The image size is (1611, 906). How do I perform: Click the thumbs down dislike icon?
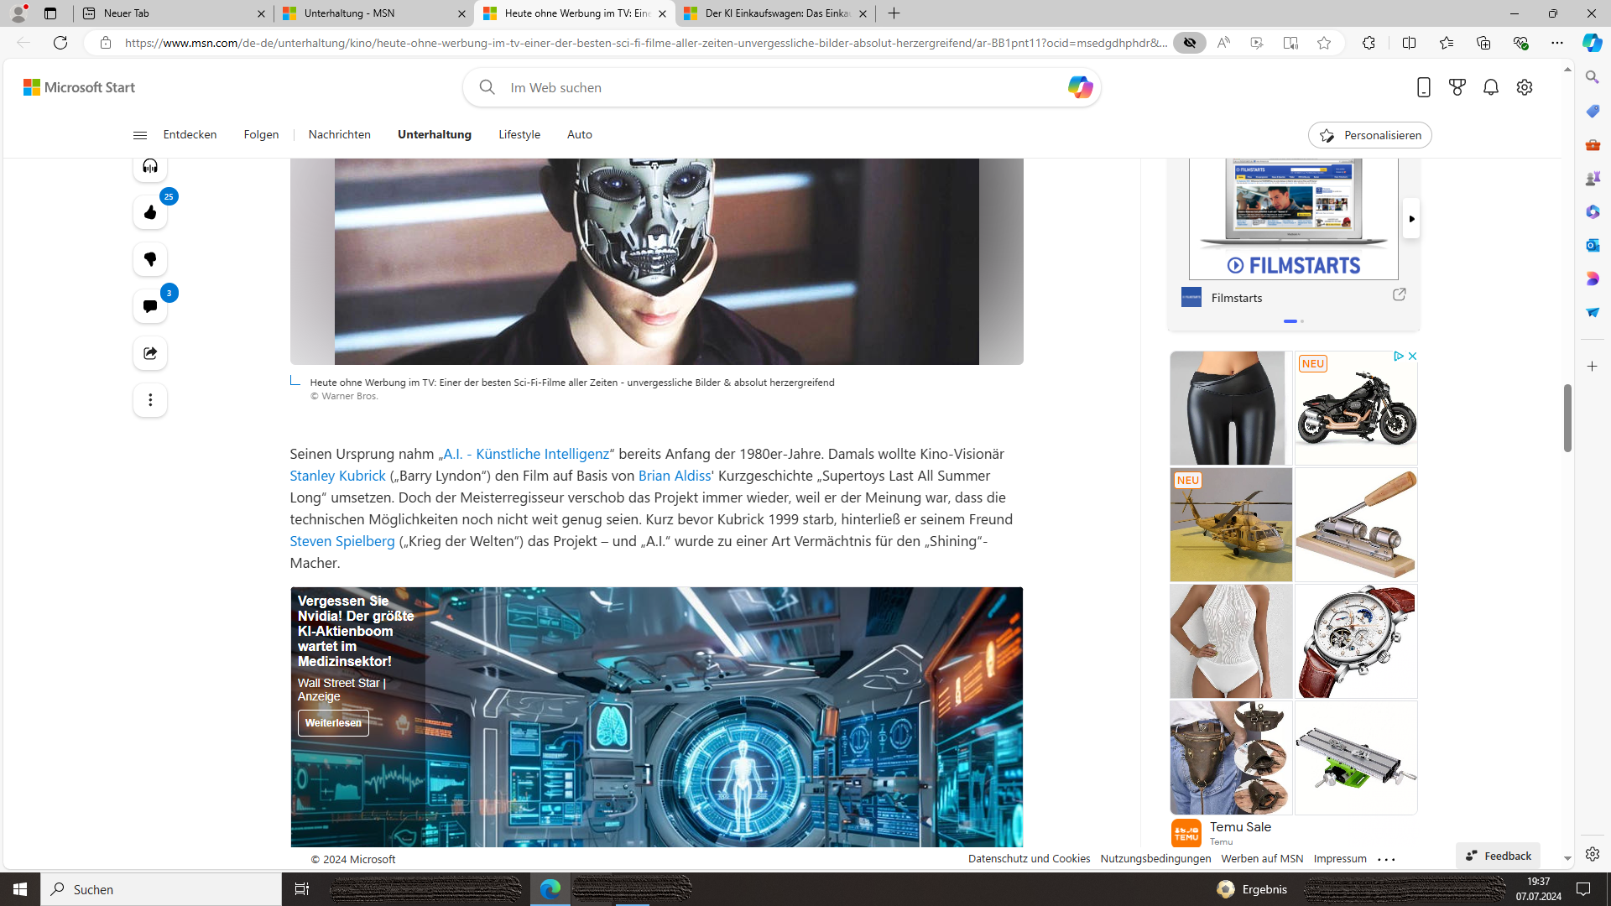[x=150, y=259]
